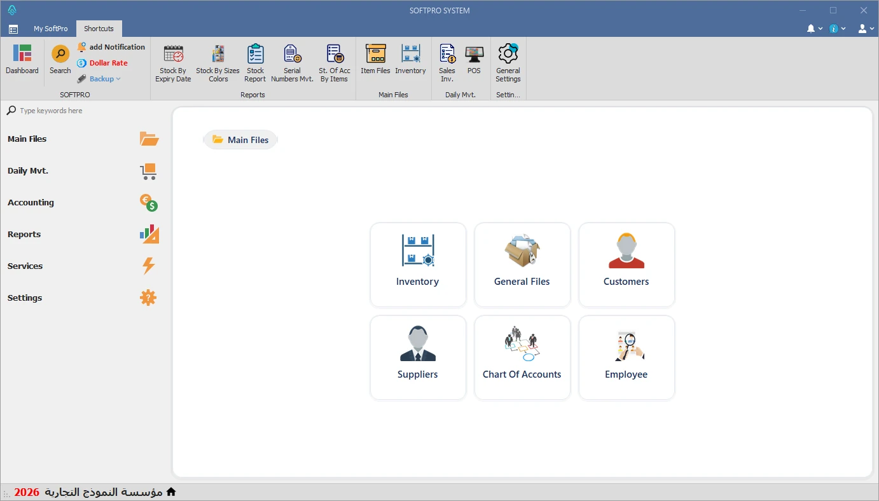Image resolution: width=879 pixels, height=501 pixels.
Task: Open Reports in the sidebar
Action: 83,234
